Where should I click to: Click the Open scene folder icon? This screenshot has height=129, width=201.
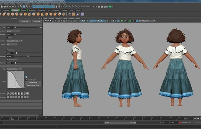point(5,7)
